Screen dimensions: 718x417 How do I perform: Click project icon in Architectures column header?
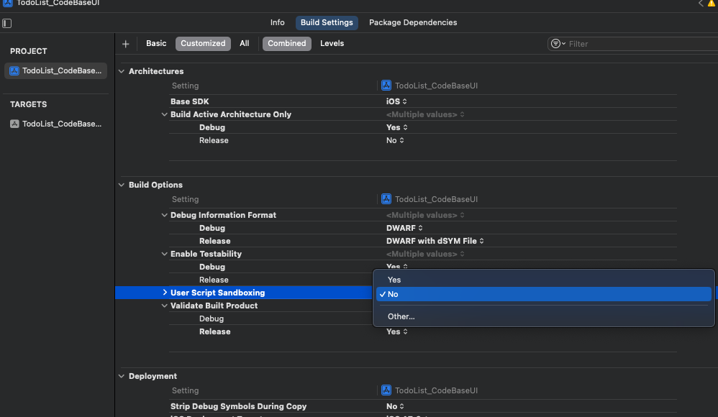pos(386,86)
